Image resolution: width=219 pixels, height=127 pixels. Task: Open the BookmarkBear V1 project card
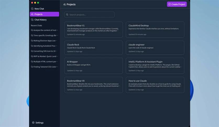coord(94,29)
